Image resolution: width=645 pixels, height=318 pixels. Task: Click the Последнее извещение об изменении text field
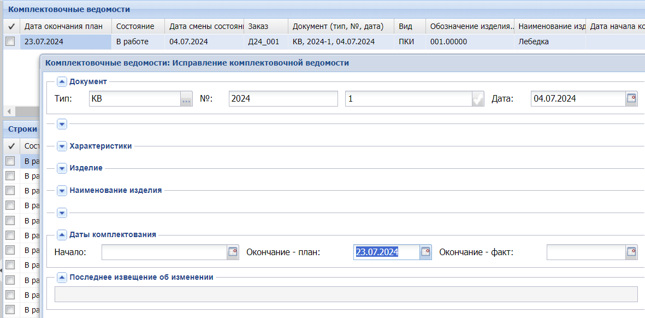[346, 295]
